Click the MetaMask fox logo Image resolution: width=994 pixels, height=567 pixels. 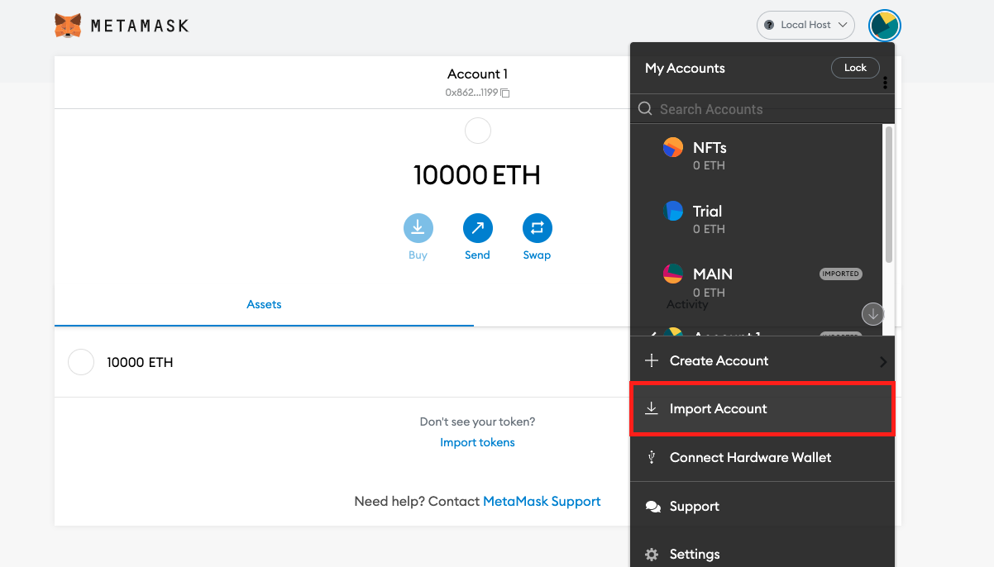68,25
